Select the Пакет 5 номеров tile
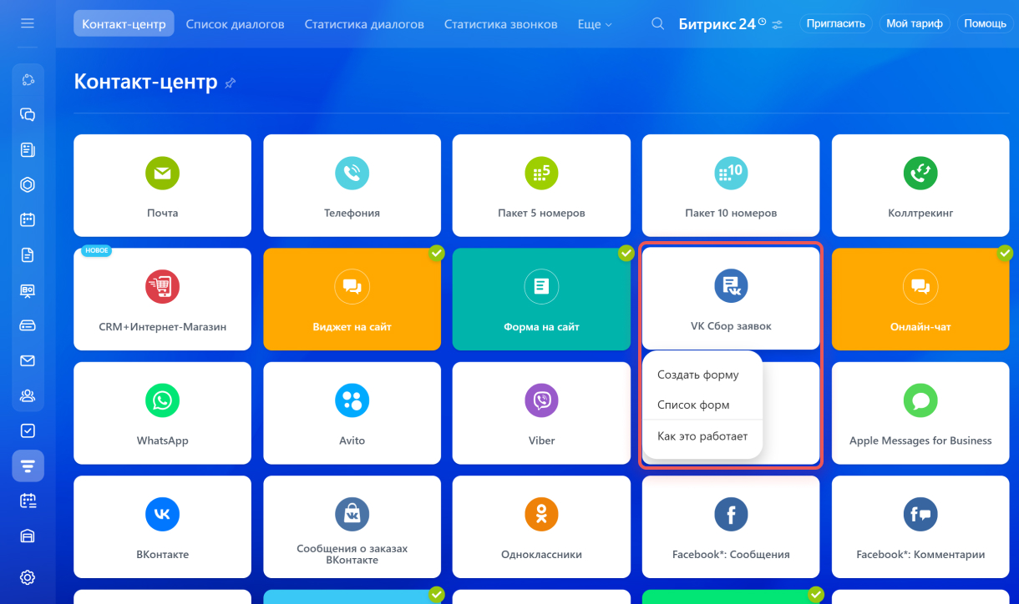 (x=541, y=185)
